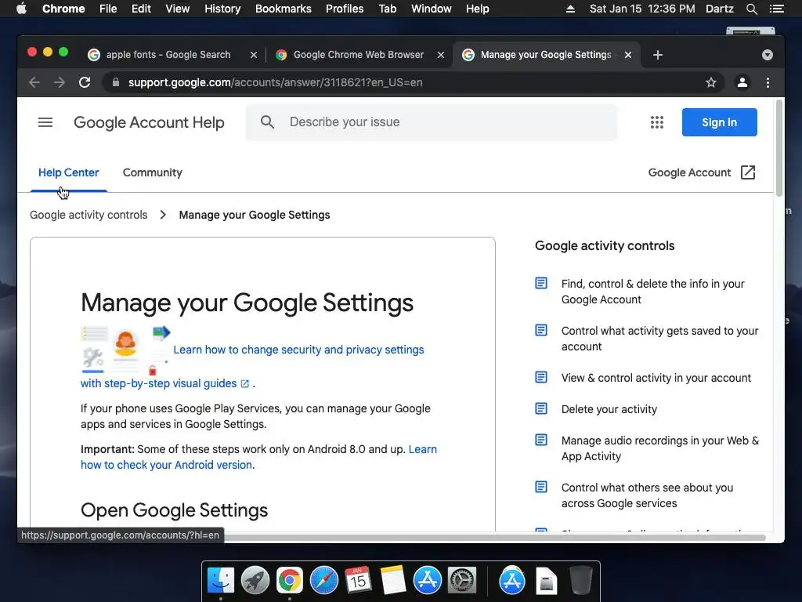Open the hamburger main menu
The image size is (802, 602).
(x=45, y=122)
